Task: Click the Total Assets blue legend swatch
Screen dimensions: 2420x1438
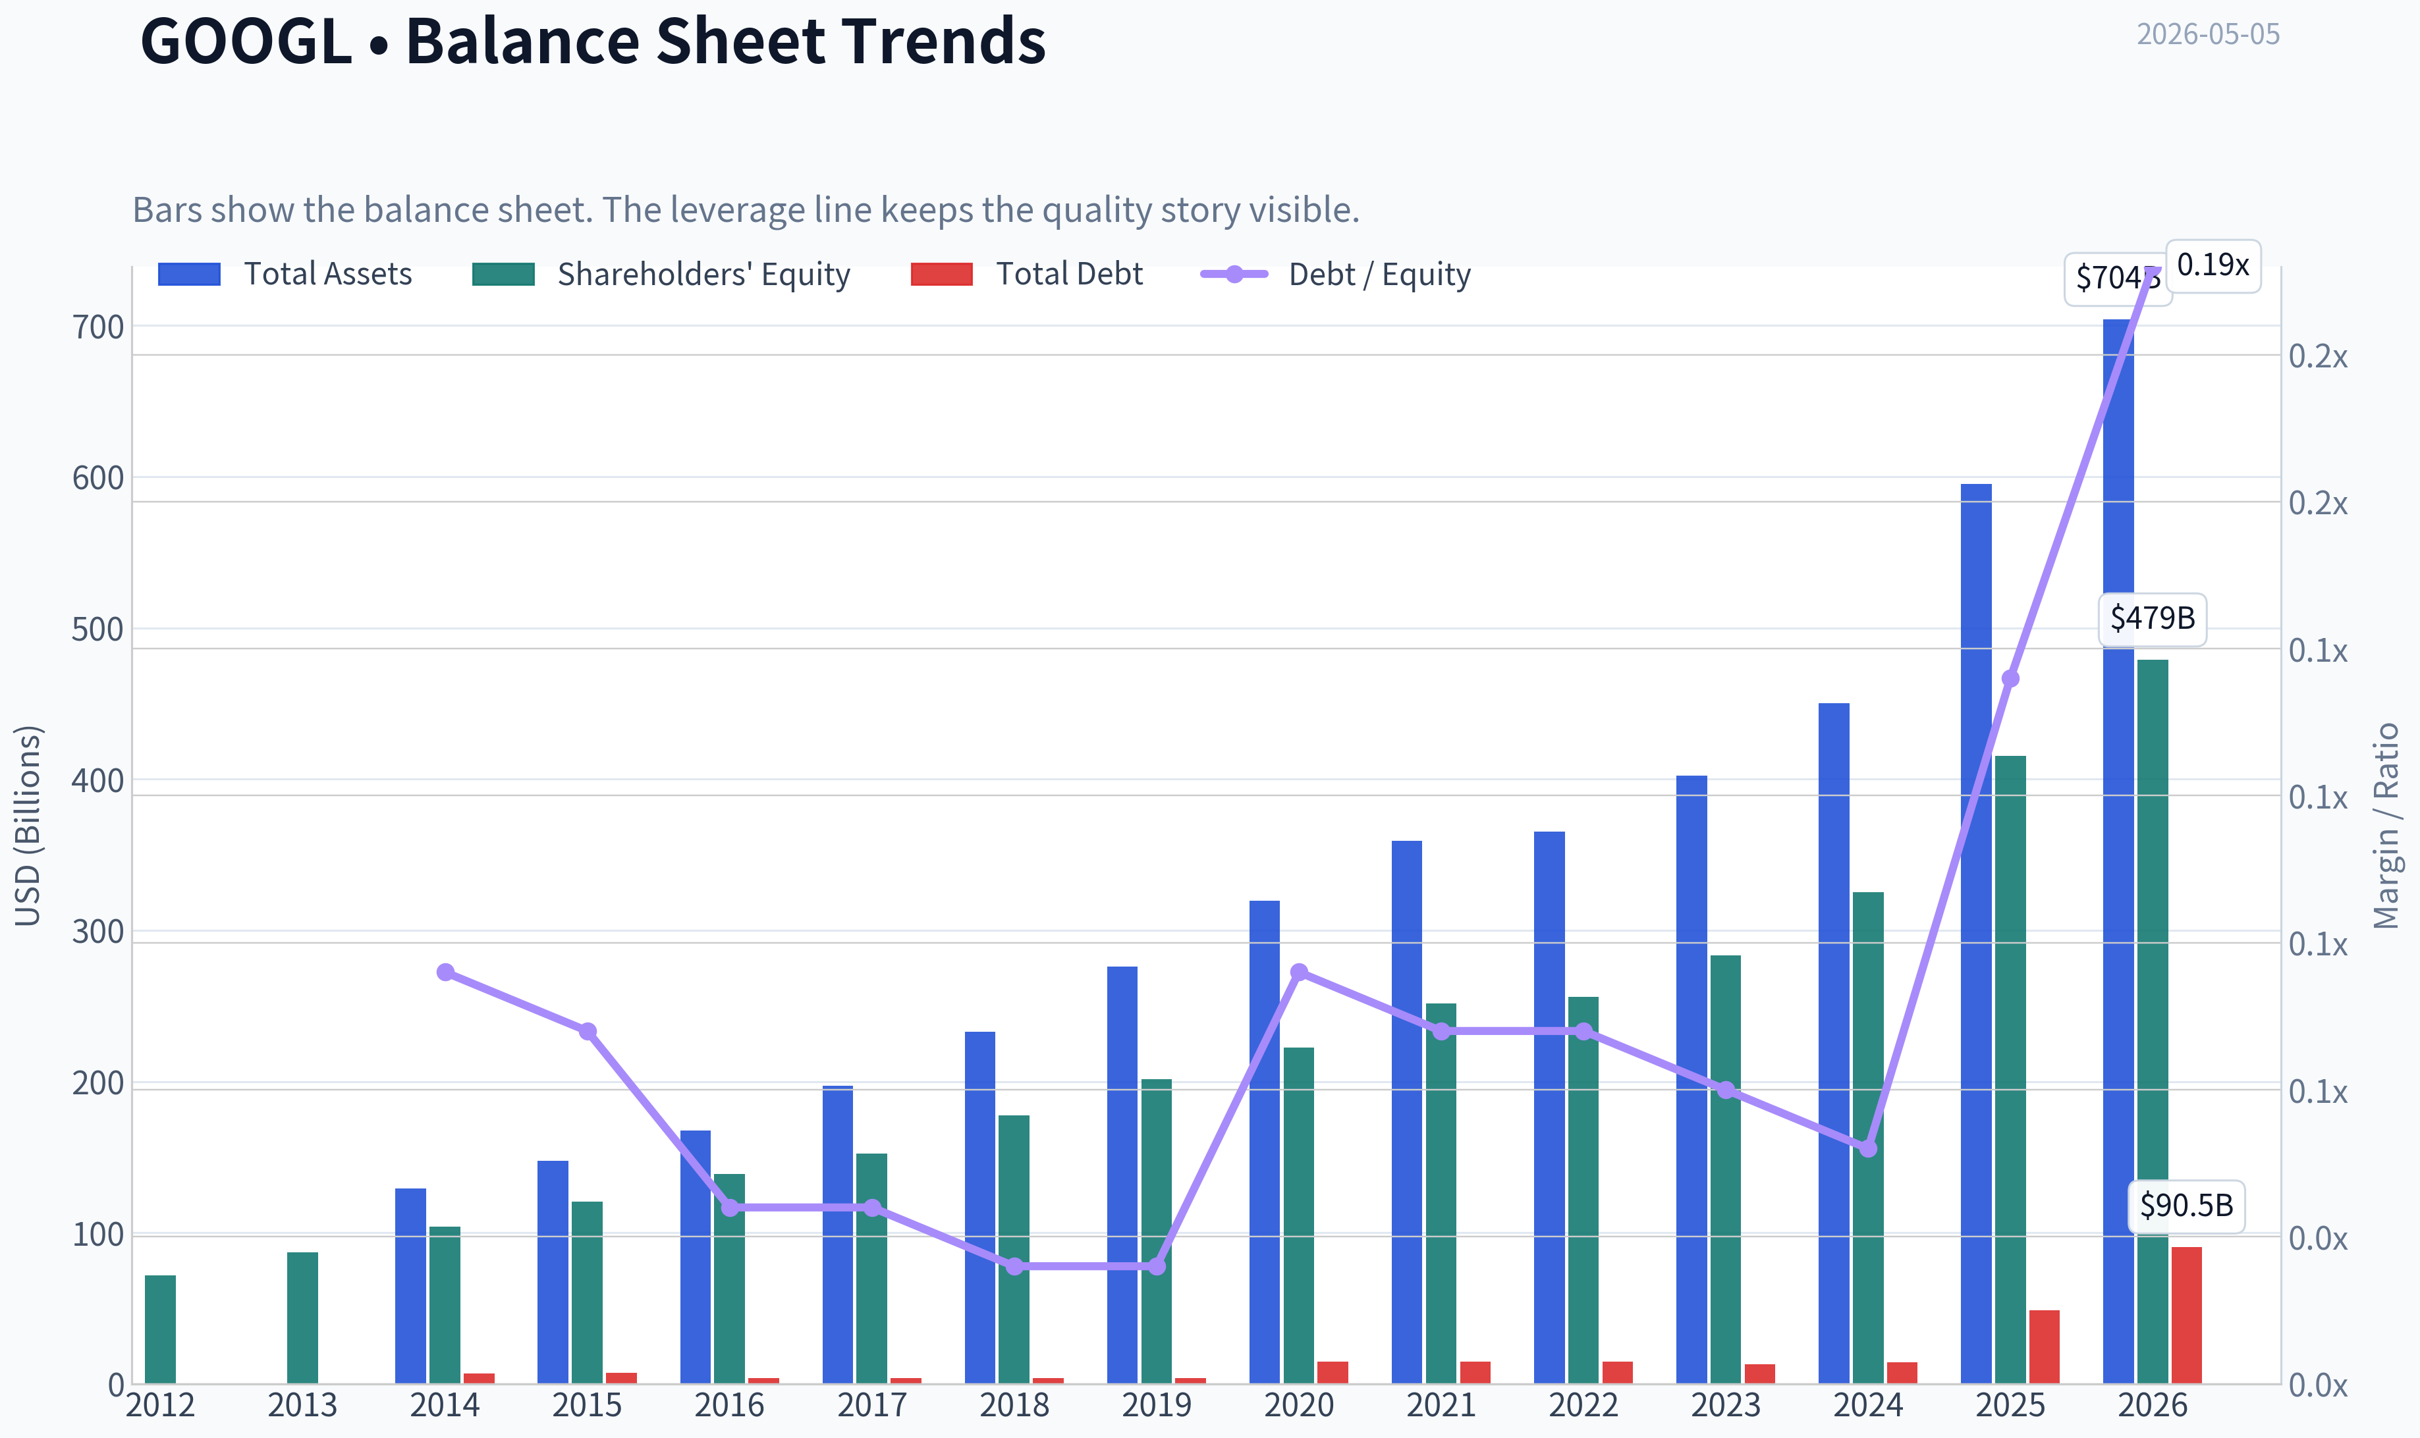Action: coord(189,274)
